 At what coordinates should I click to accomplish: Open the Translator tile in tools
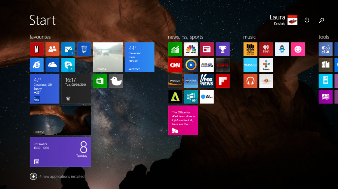click(325, 49)
